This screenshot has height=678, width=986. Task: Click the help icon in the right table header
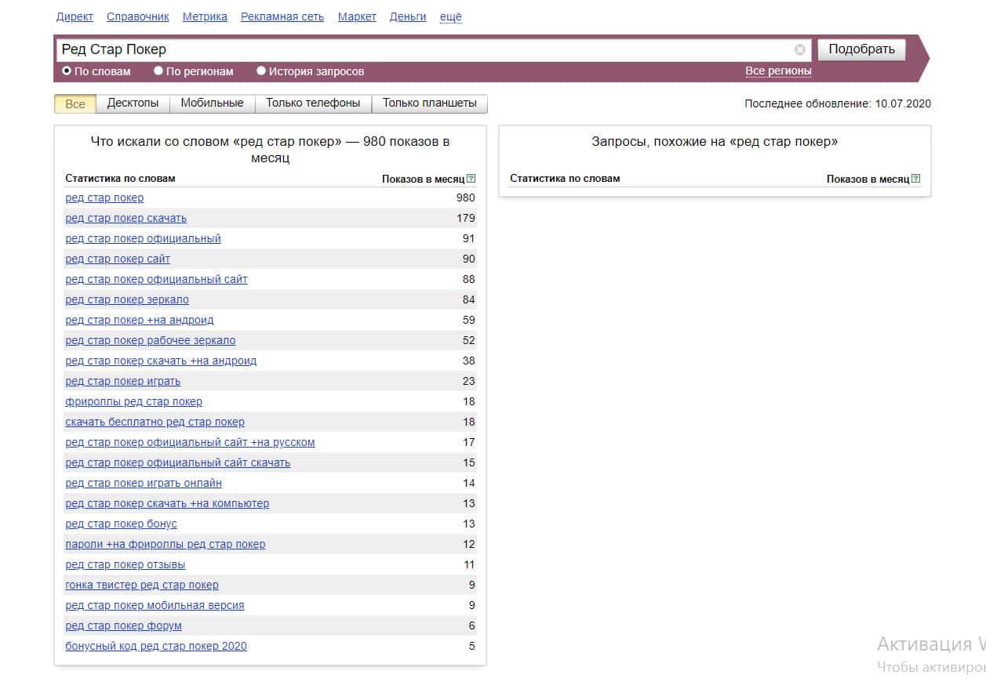tap(915, 179)
